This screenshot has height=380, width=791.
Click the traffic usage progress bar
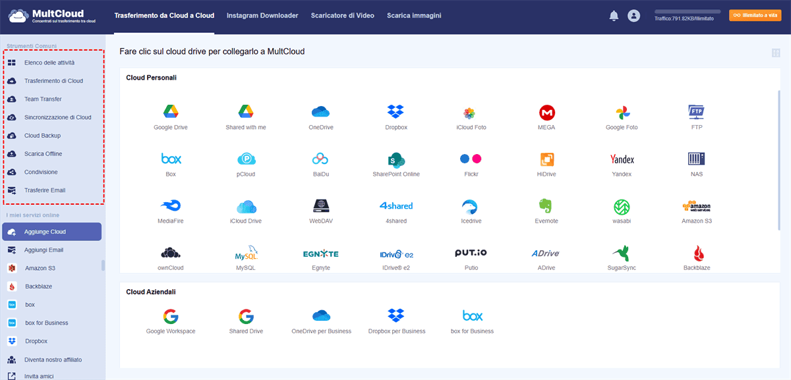click(x=686, y=11)
